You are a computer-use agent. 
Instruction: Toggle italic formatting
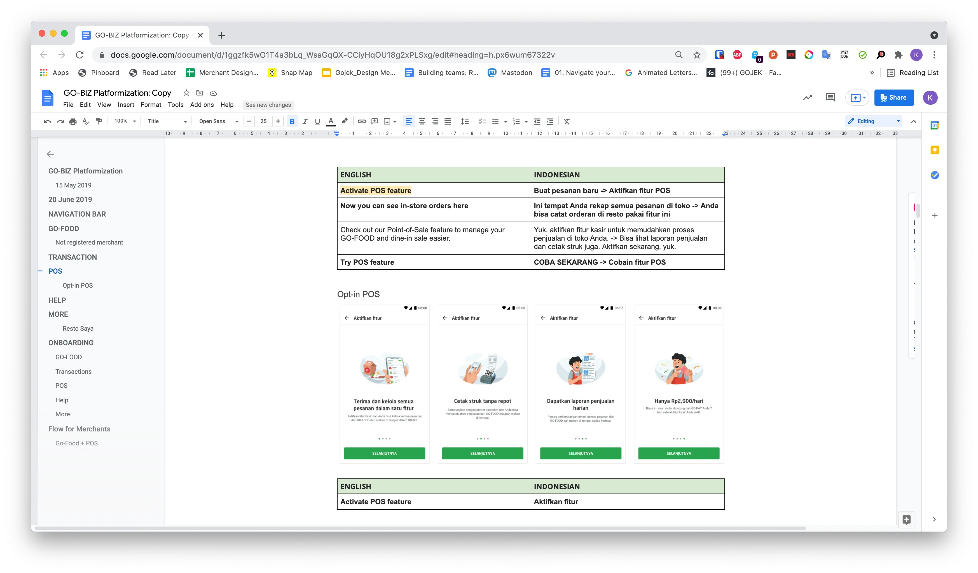tap(305, 121)
